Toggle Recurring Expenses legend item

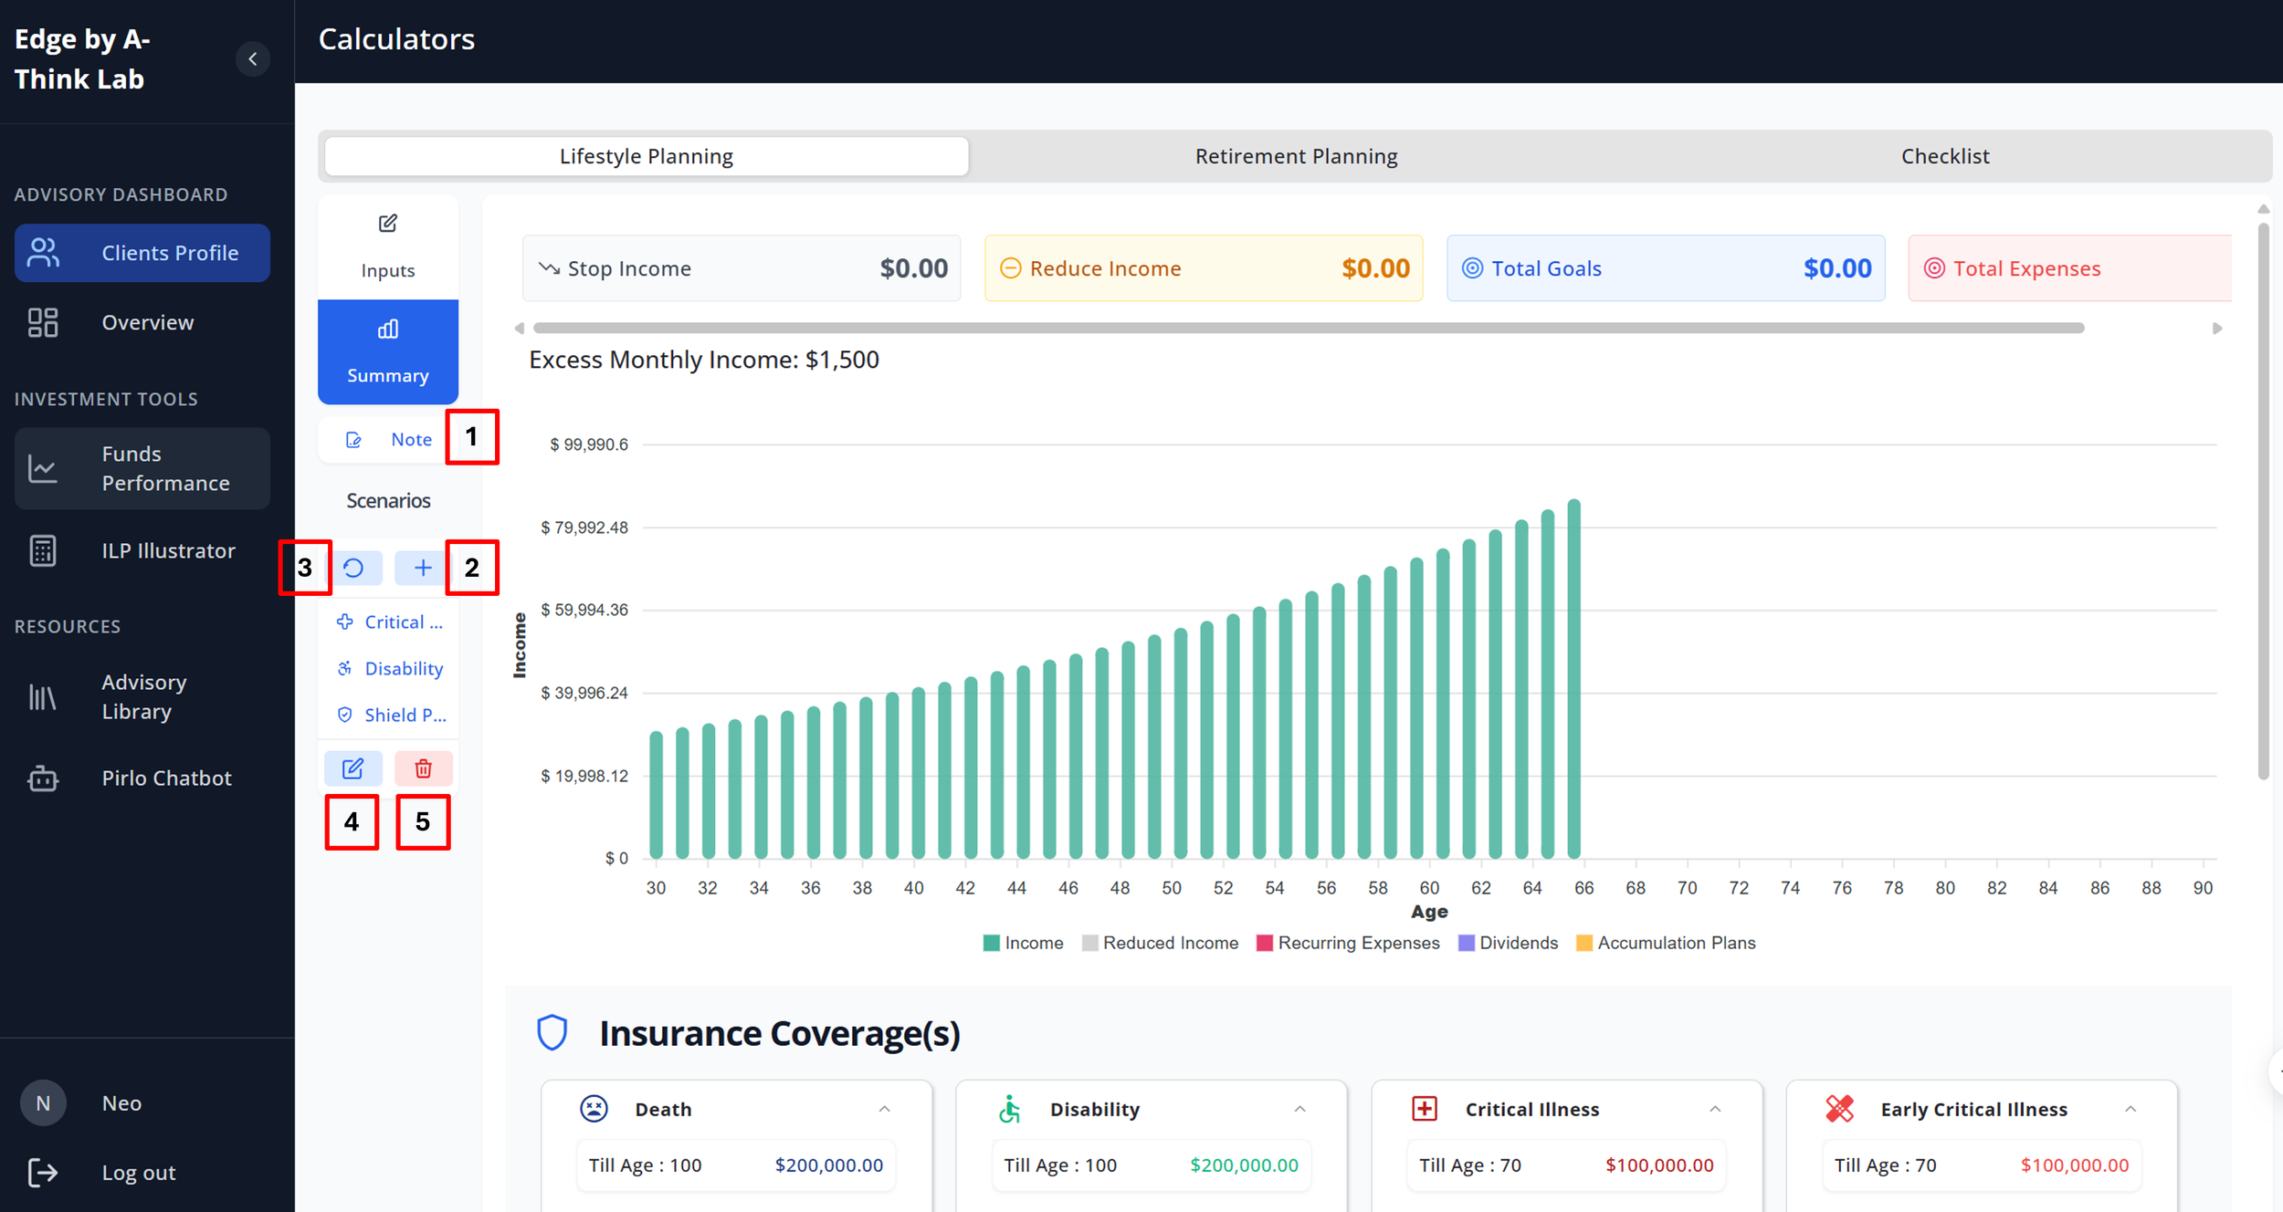1348,943
